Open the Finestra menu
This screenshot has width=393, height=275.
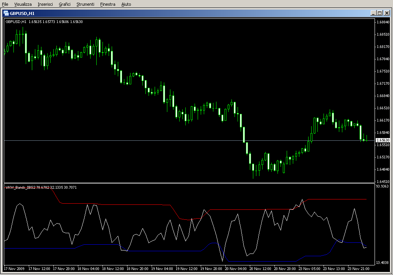(x=107, y=4)
